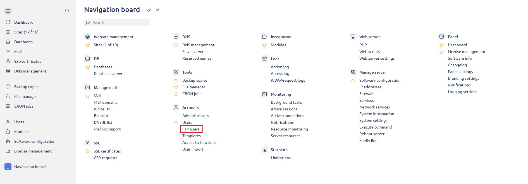Open Shell-client under Manage server
528x184 pixels.
tap(369, 141)
